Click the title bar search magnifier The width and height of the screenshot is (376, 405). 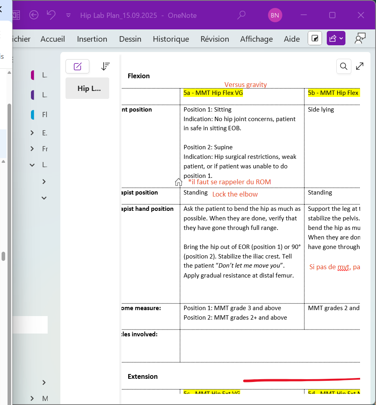pyautogui.click(x=241, y=15)
